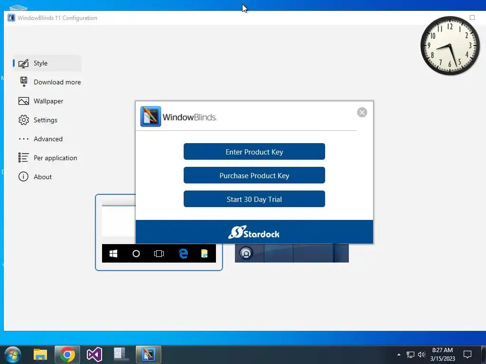Click the Advanced three-dots icon

24,139
